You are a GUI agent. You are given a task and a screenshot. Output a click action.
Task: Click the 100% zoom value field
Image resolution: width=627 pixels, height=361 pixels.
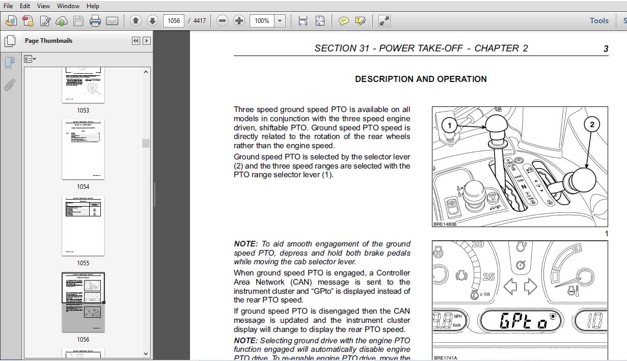[x=262, y=21]
